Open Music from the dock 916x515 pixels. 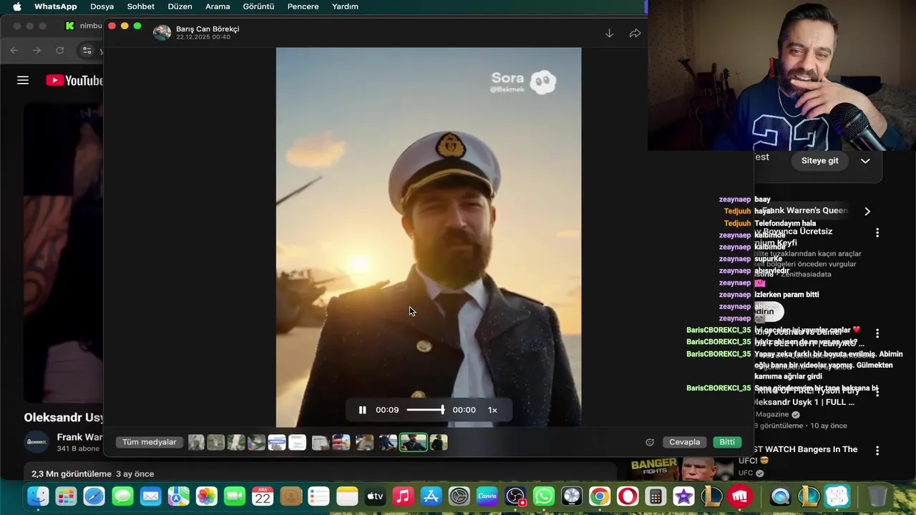tap(403, 496)
